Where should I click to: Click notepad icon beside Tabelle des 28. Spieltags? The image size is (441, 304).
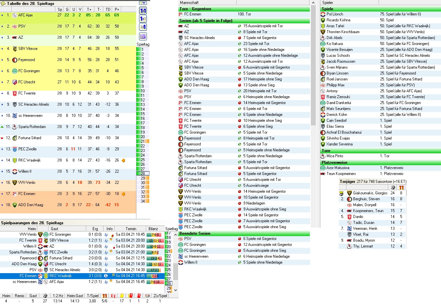pyautogui.click(x=3, y=3)
